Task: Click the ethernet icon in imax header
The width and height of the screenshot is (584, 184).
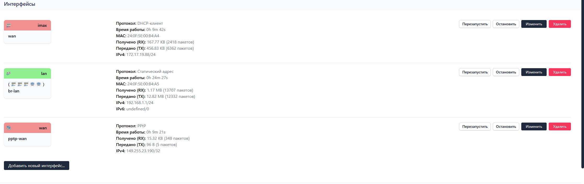Action: [x=9, y=25]
